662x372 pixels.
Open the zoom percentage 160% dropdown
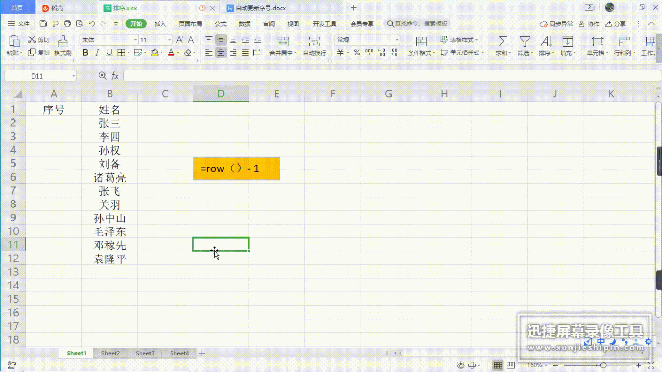tap(537, 365)
